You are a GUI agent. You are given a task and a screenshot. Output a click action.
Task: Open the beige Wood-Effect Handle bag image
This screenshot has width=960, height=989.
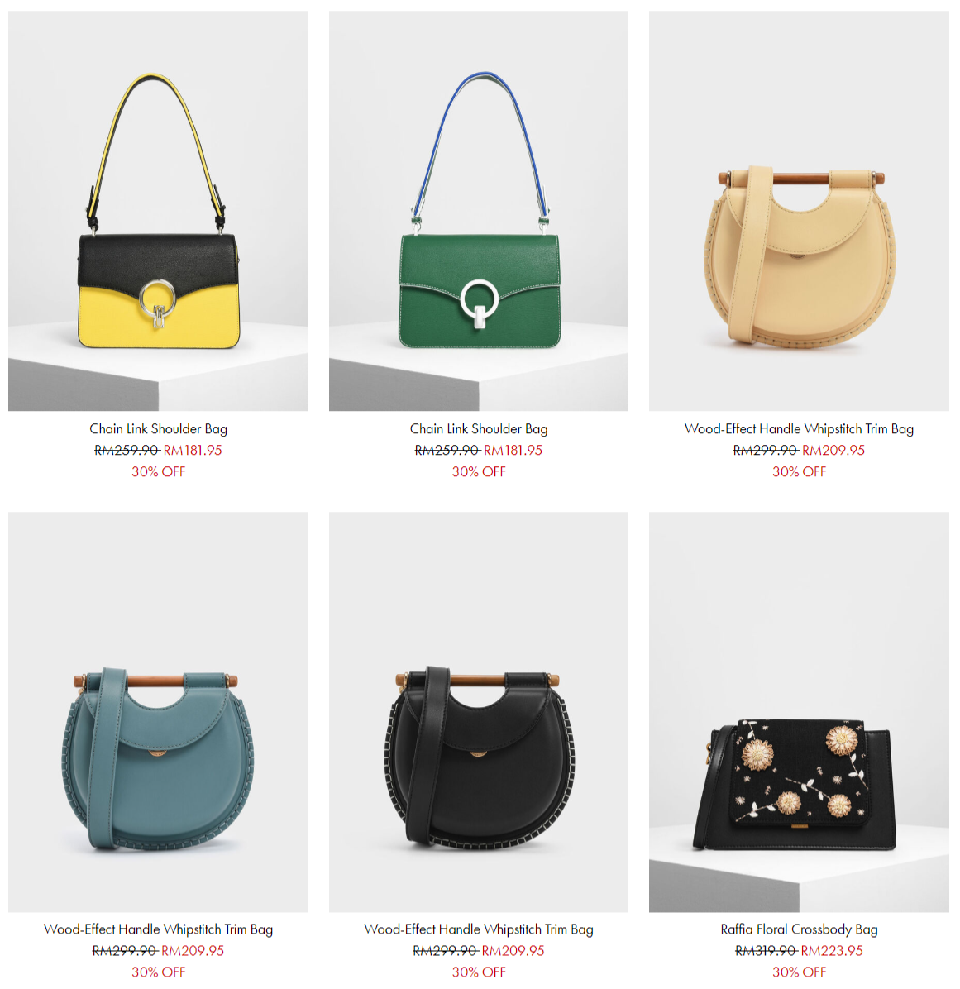tap(799, 211)
